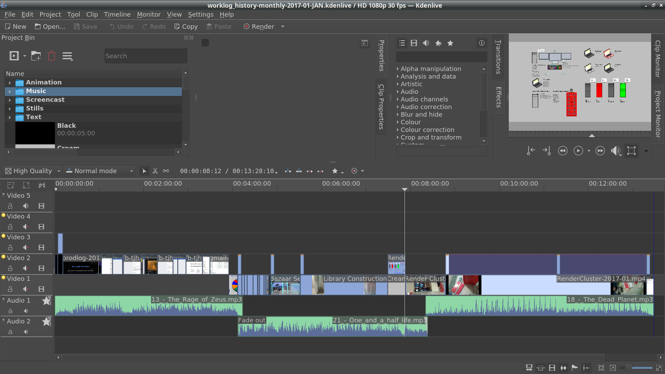Image resolution: width=665 pixels, height=374 pixels.
Task: Click the set zone in icon in the monitor
Action: coord(531,151)
